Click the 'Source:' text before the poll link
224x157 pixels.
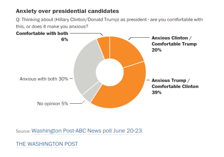(x=23, y=131)
